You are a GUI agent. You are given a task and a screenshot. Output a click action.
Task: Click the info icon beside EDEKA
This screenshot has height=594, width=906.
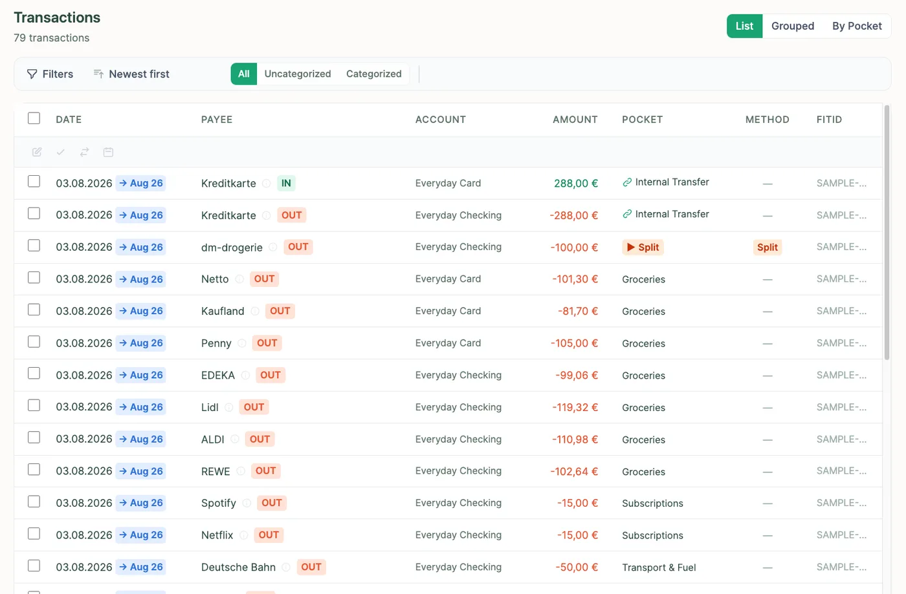pyautogui.click(x=245, y=375)
